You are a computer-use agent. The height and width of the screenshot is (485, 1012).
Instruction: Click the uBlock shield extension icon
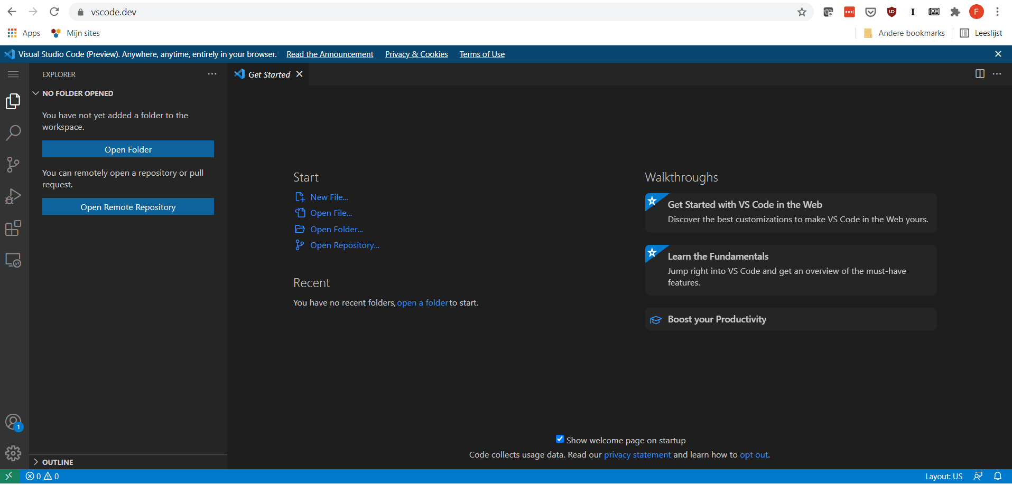[892, 12]
